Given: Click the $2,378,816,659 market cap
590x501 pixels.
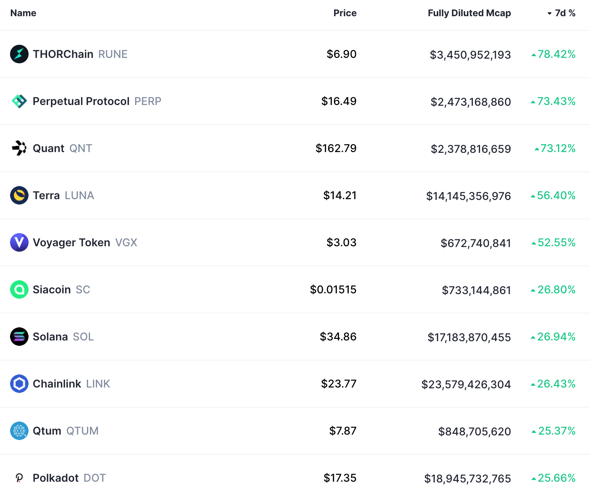Looking at the screenshot, I should point(471,149).
